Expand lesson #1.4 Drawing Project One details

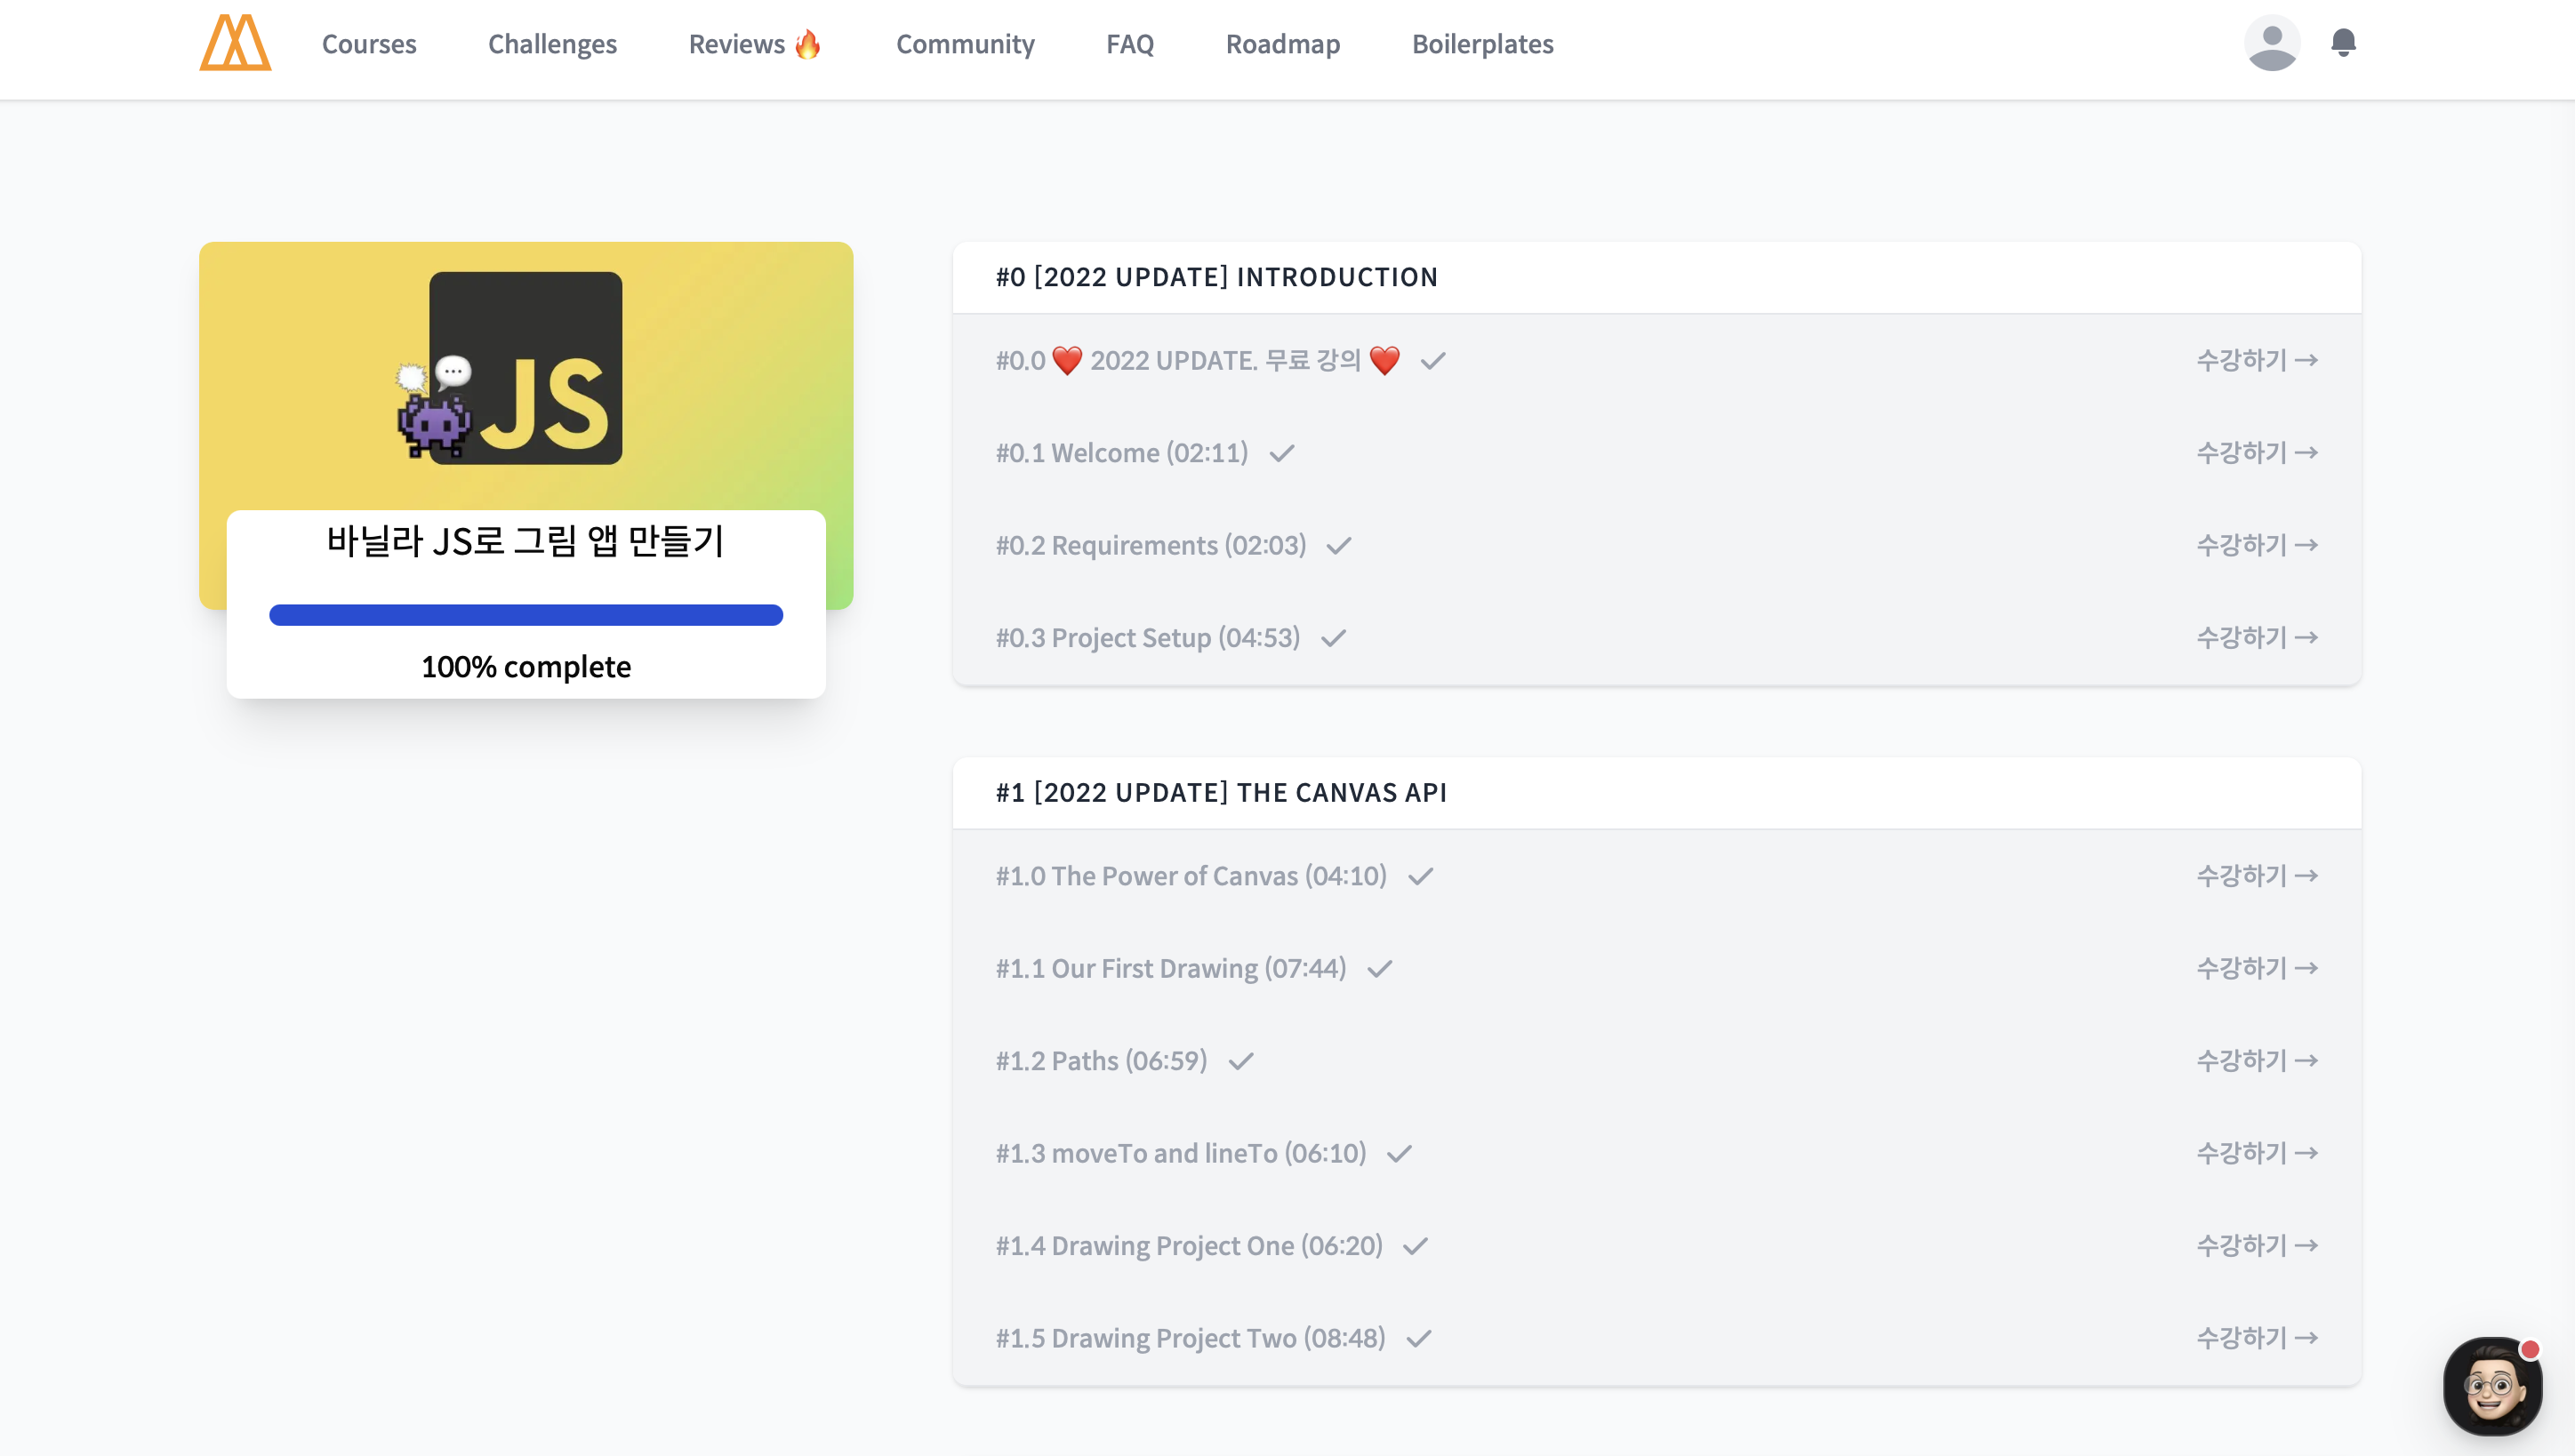pos(1190,1245)
